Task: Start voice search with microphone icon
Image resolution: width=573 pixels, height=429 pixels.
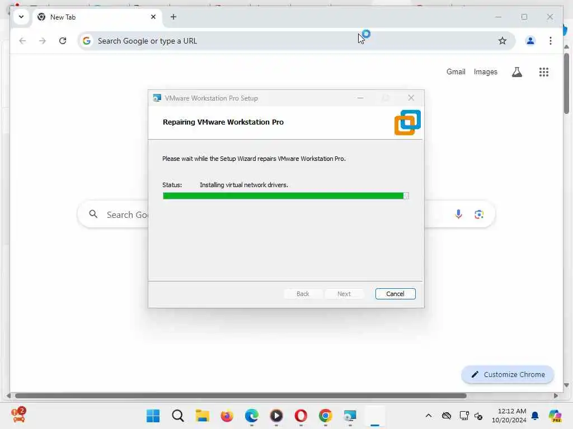Action: click(x=459, y=214)
